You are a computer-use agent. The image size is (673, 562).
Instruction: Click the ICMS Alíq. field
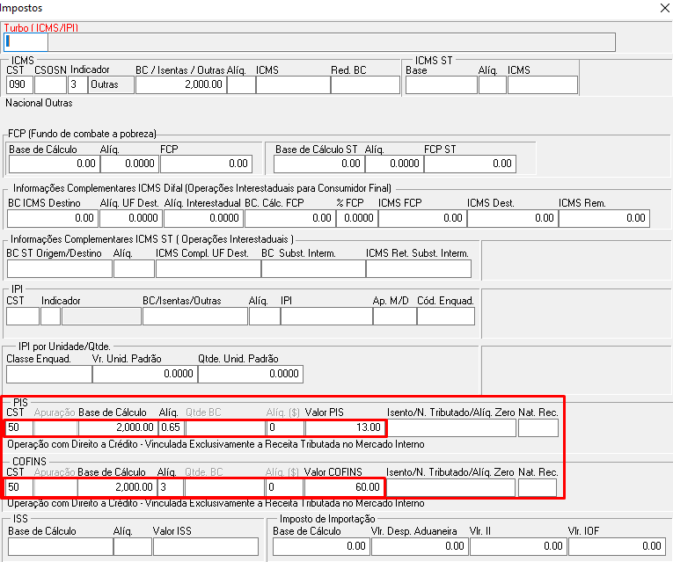[x=241, y=84]
